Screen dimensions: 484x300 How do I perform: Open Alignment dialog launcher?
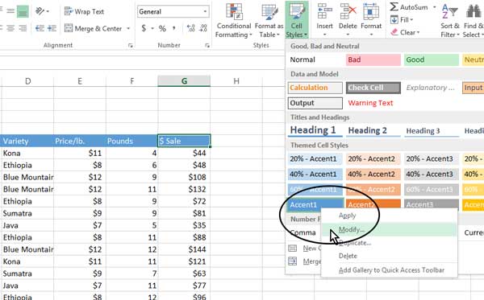tap(131, 46)
